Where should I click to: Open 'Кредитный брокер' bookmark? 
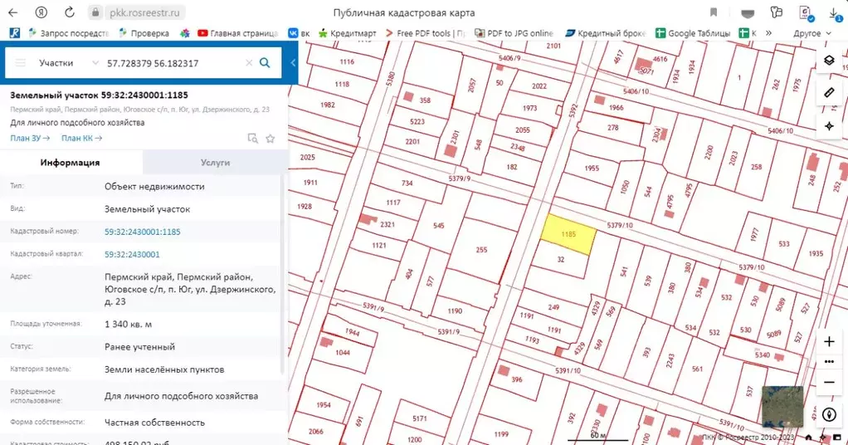tap(606, 33)
